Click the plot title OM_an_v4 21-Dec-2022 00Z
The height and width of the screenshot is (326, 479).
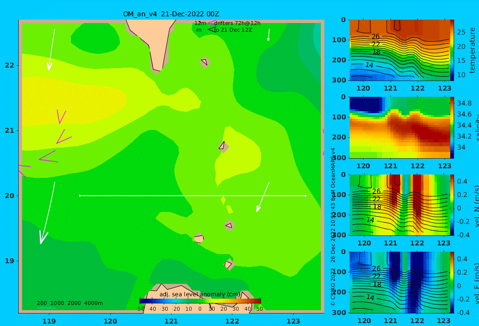(x=171, y=14)
